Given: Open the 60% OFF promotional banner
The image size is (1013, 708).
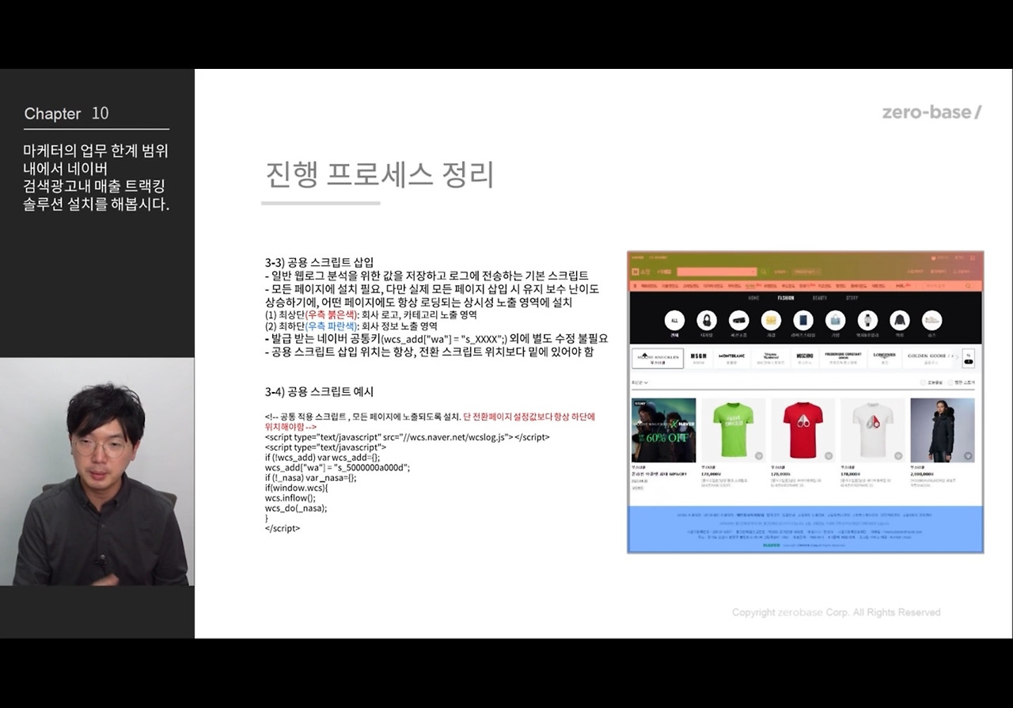Looking at the screenshot, I should click(x=663, y=430).
